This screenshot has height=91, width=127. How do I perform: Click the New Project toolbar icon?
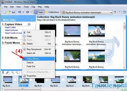pyautogui.click(x=5, y=12)
